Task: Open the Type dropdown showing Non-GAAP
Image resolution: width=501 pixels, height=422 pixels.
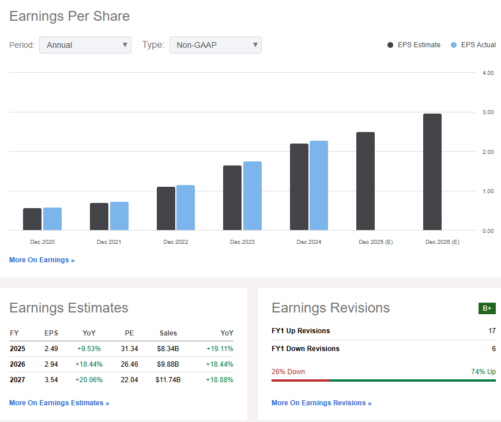Action: [215, 44]
